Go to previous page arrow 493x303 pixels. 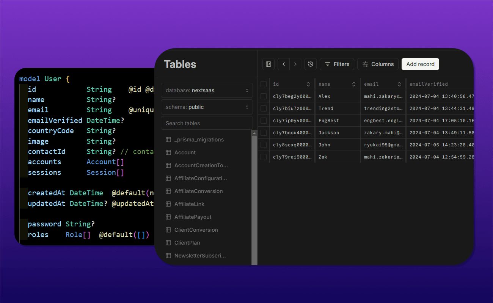(x=284, y=64)
